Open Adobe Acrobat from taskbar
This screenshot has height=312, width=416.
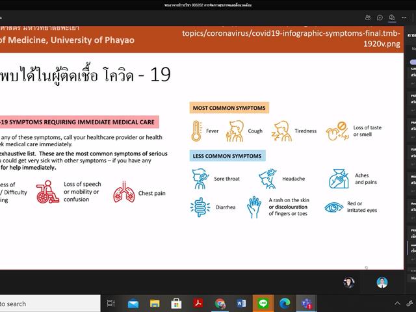(198, 304)
